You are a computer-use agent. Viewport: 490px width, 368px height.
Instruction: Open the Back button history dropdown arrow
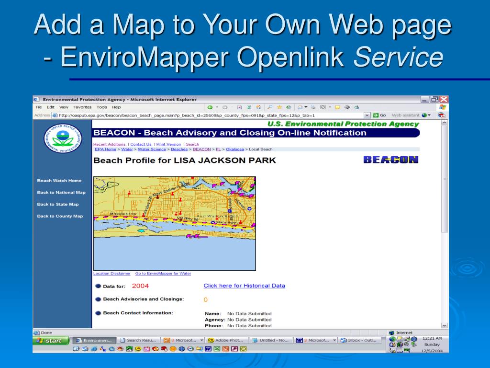217,107
